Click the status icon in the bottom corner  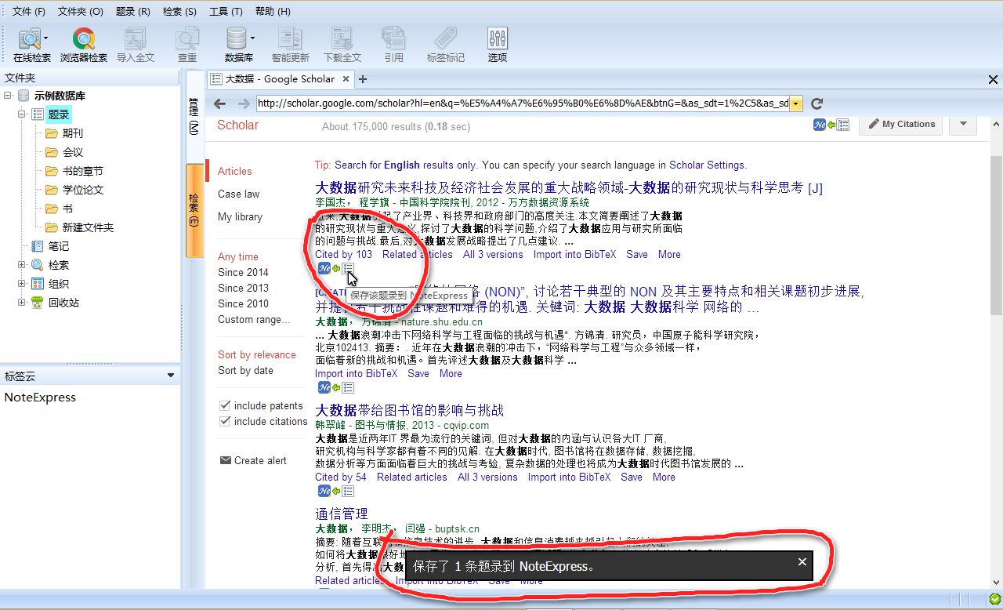click(x=995, y=601)
